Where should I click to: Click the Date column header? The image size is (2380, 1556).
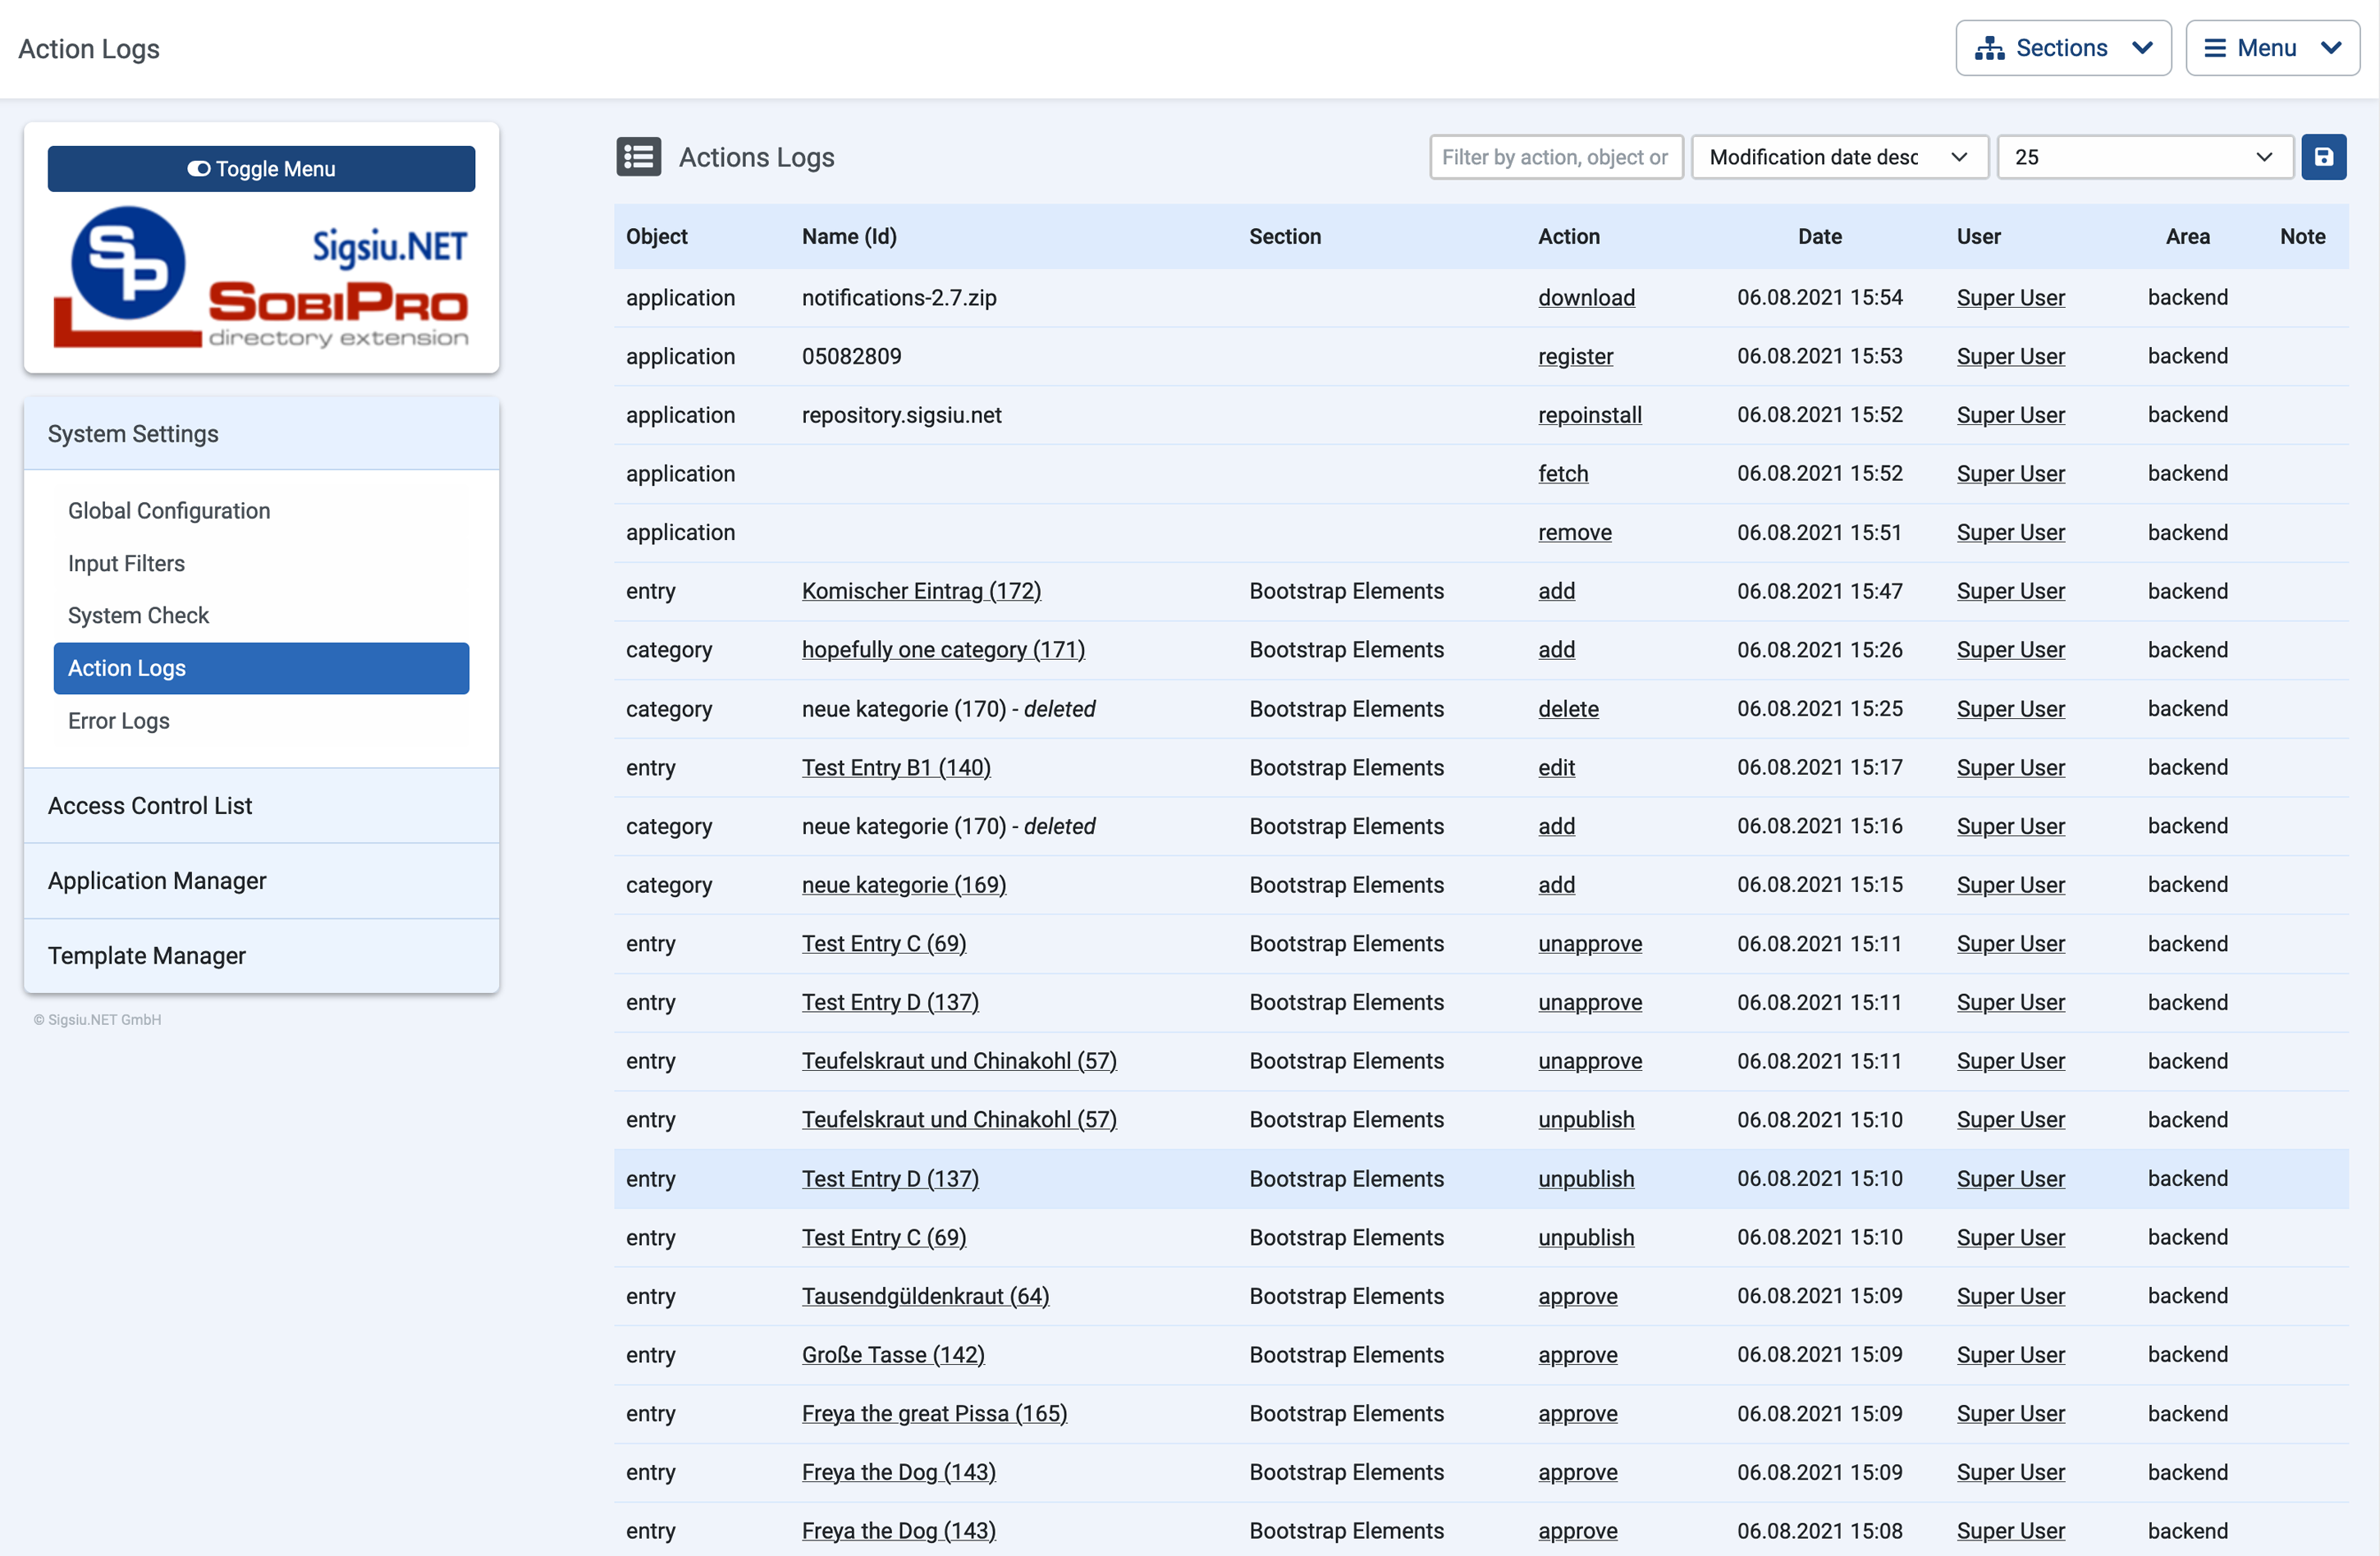click(x=1819, y=237)
